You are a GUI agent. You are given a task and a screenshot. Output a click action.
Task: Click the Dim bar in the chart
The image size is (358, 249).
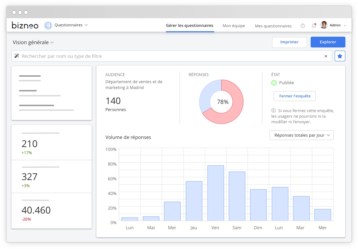(x=258, y=205)
